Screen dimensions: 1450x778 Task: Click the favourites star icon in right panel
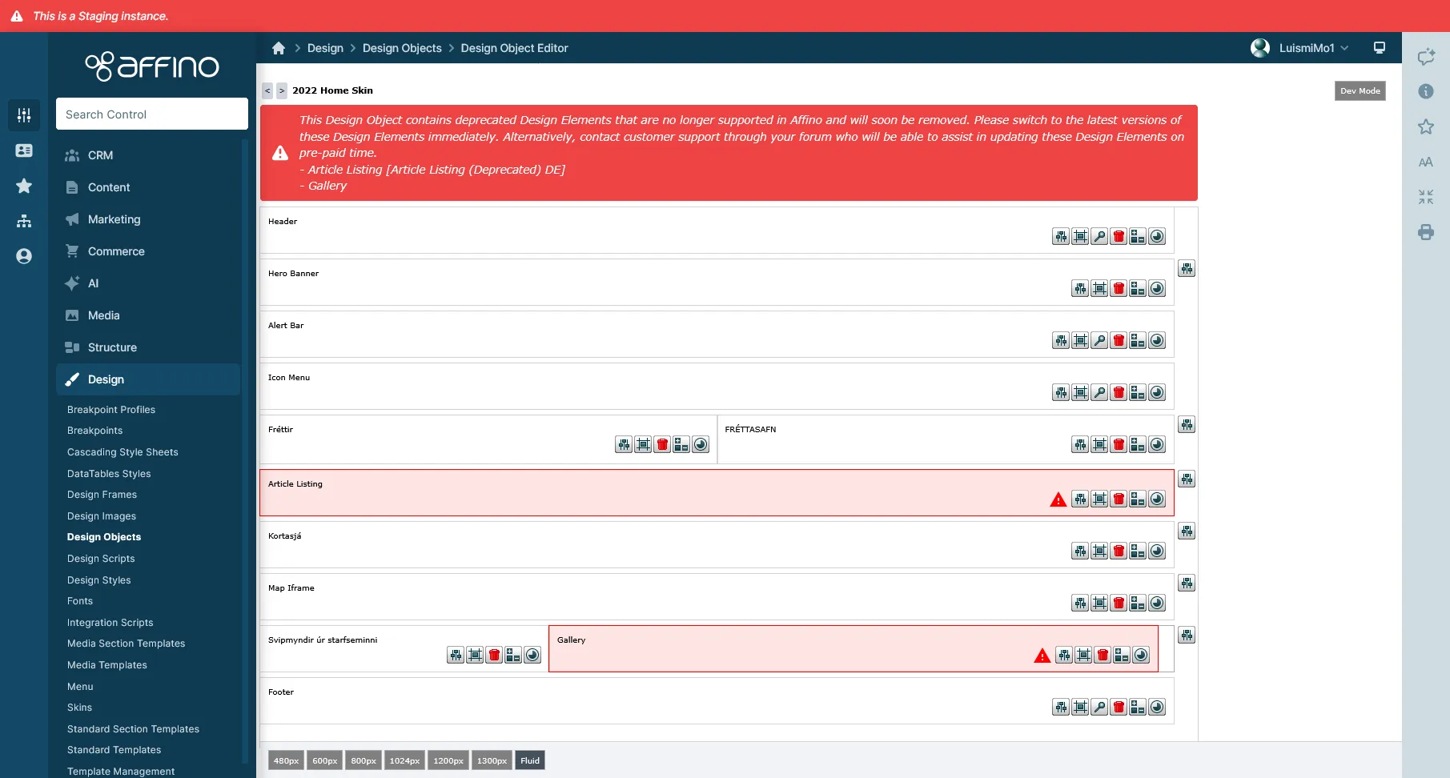(x=1426, y=126)
